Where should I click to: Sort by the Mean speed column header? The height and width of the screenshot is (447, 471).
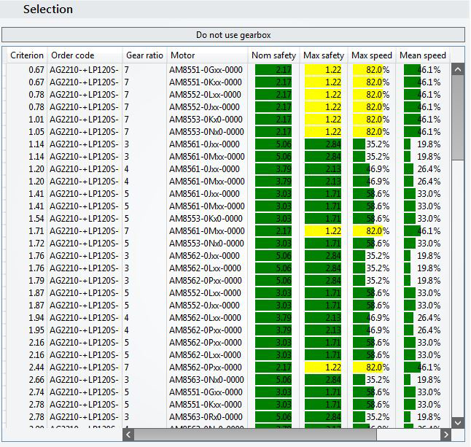(x=423, y=55)
